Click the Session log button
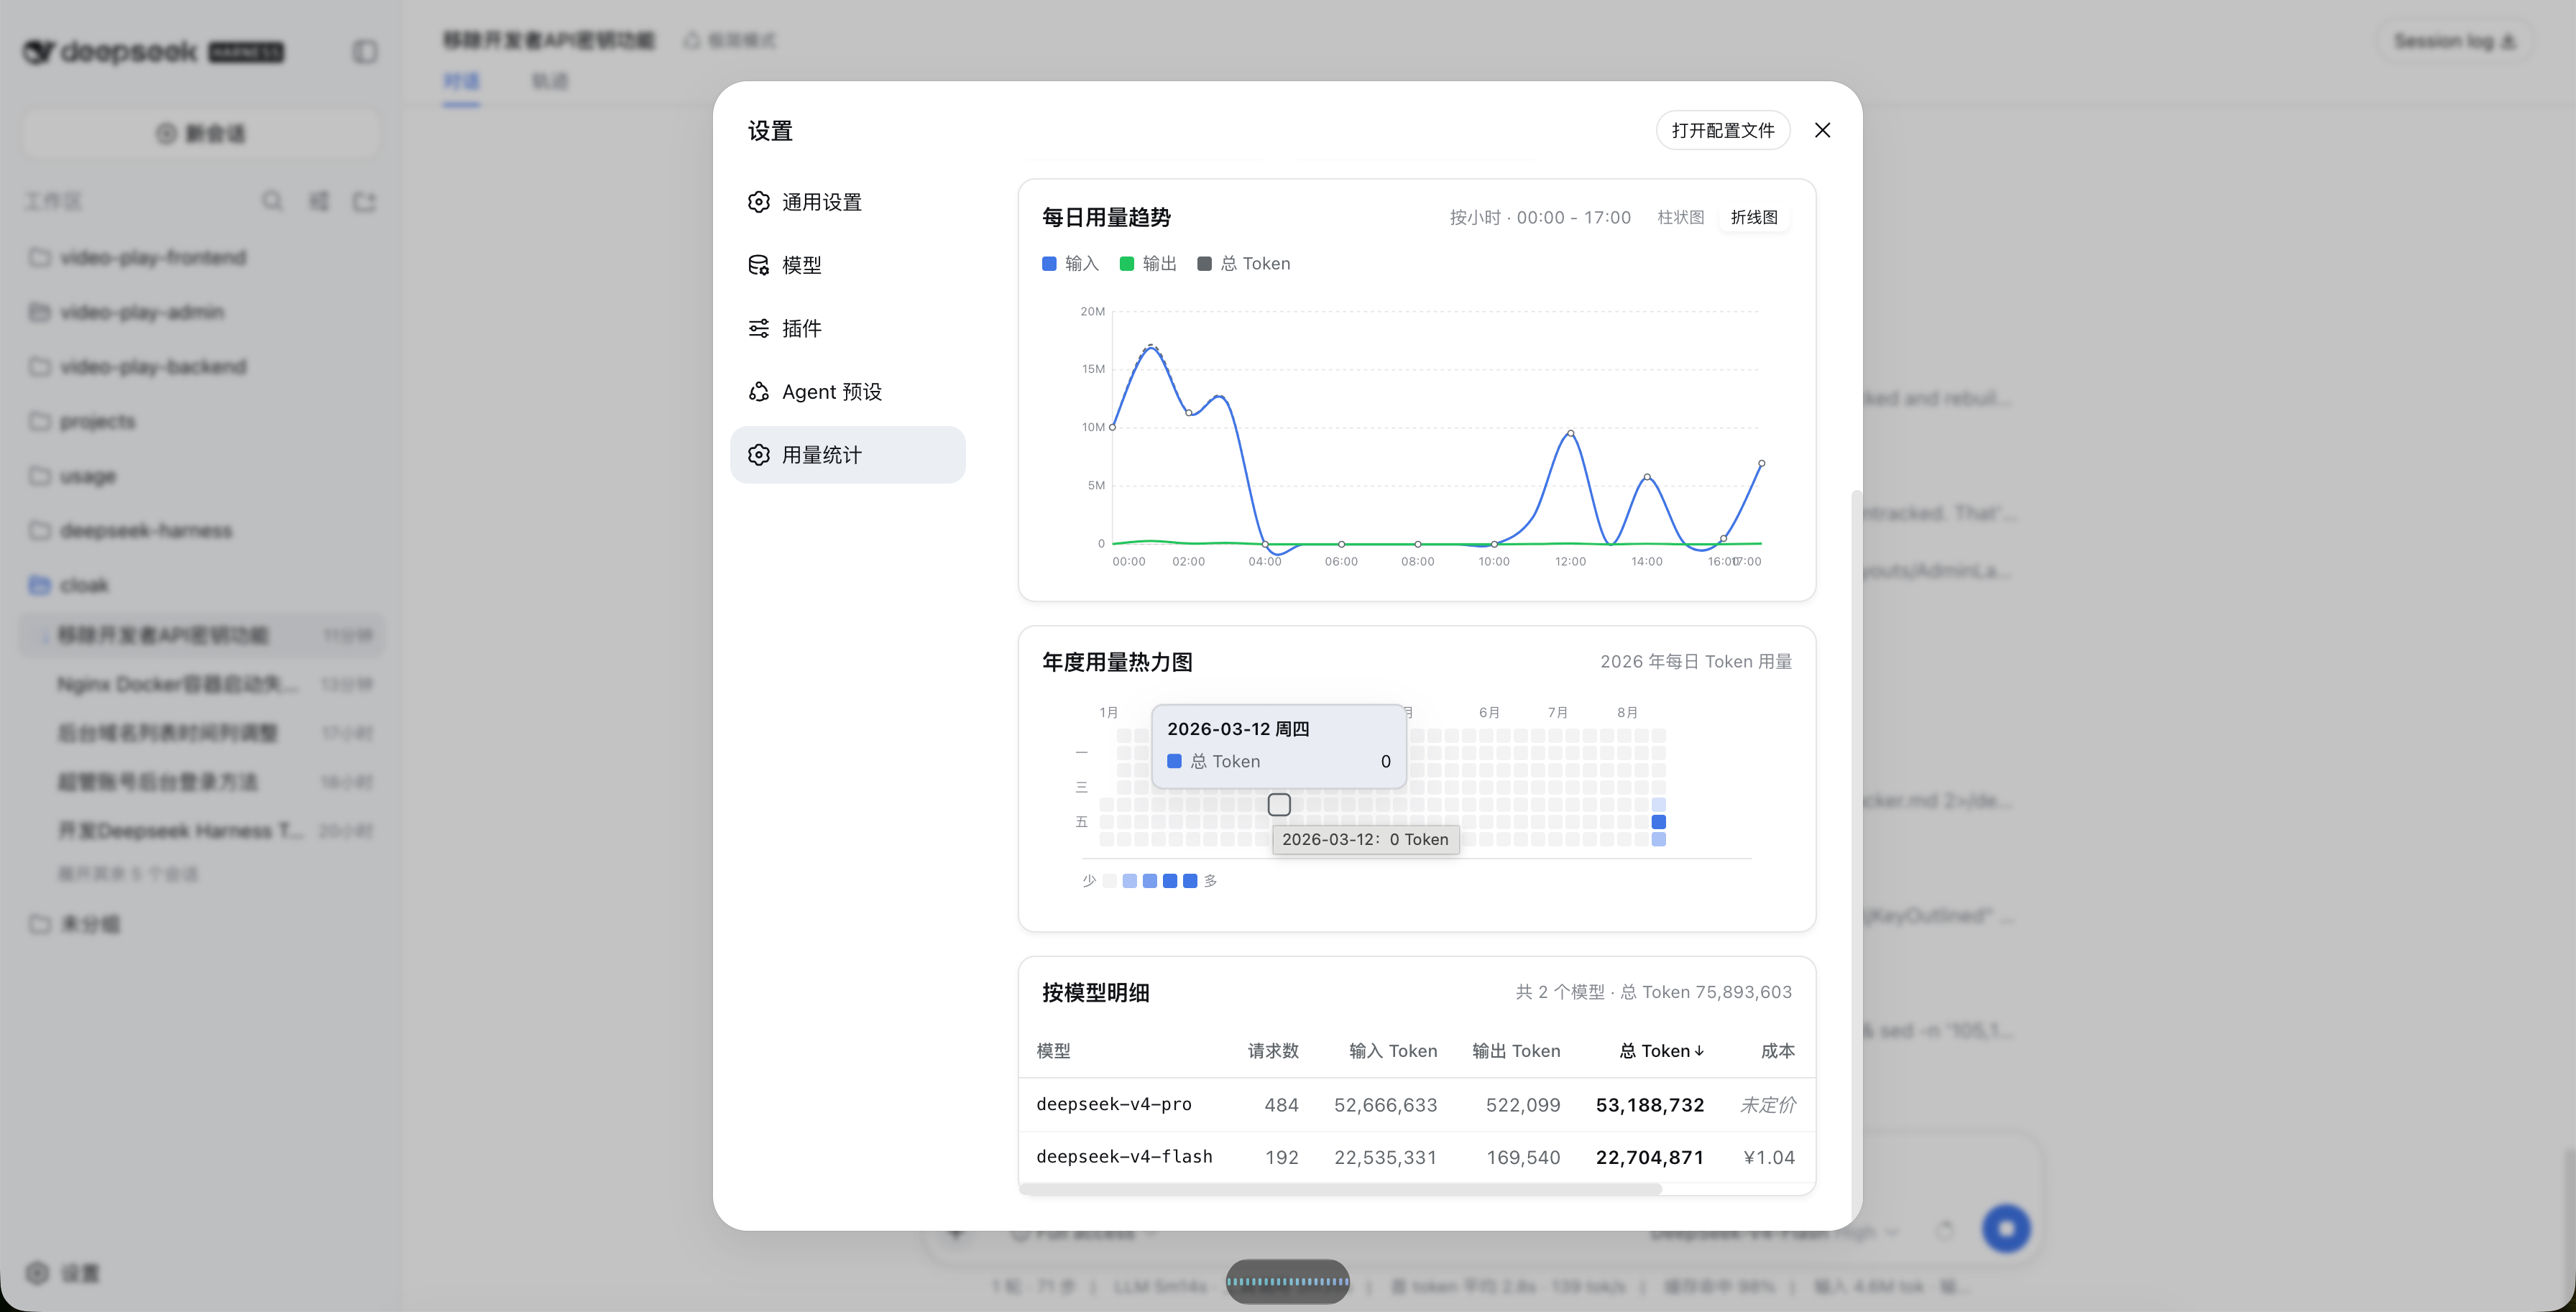This screenshot has height=1312, width=2576. tap(2454, 41)
